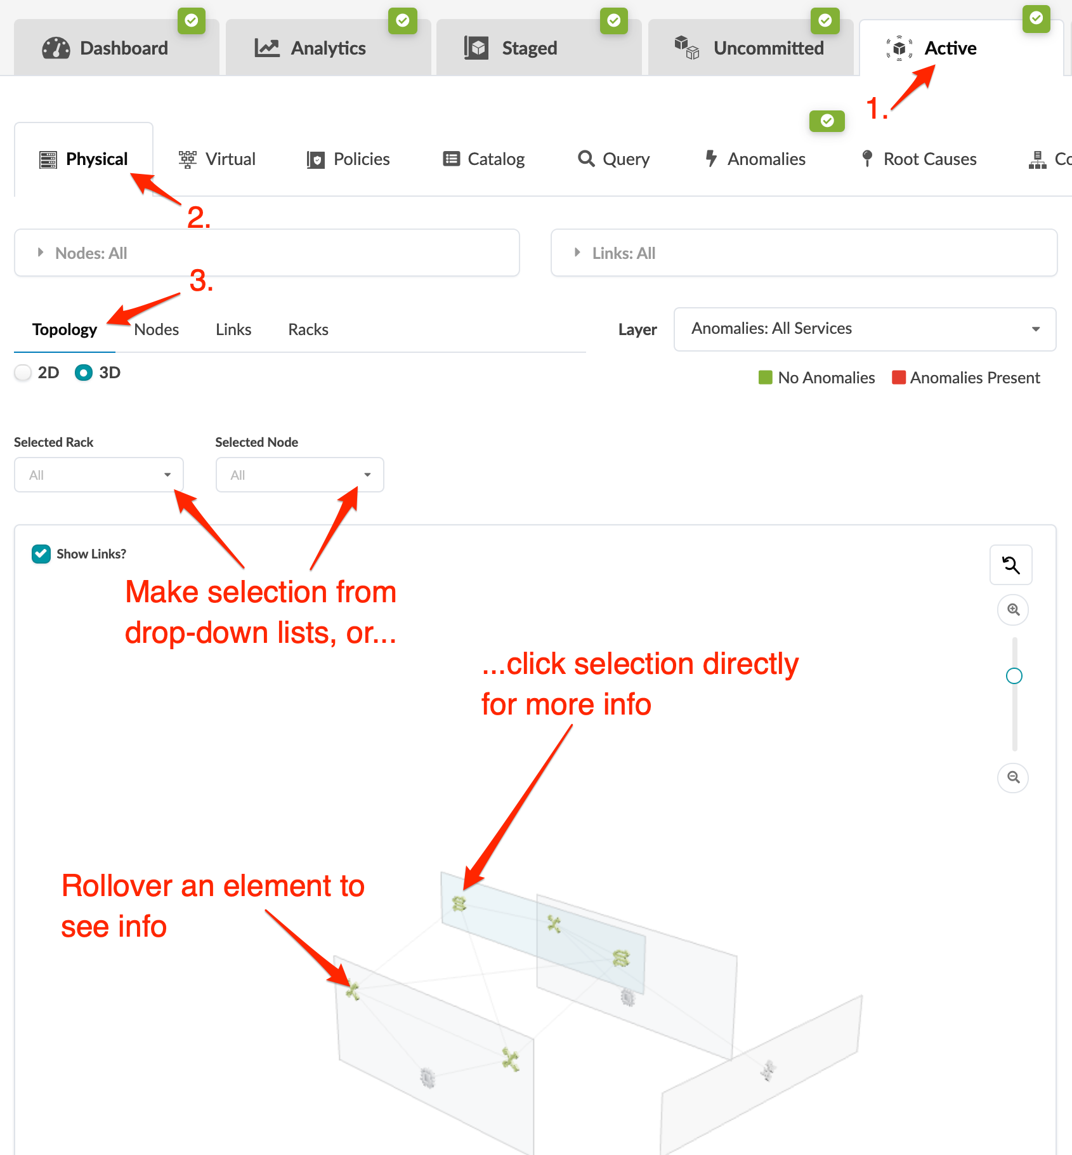Select the 3D radio button
This screenshot has width=1072, height=1155.
pos(84,373)
